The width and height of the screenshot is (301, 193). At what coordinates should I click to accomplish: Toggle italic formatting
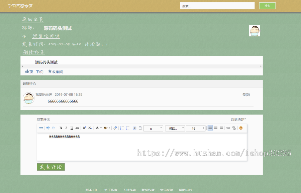pyautogui.click(x=66, y=128)
